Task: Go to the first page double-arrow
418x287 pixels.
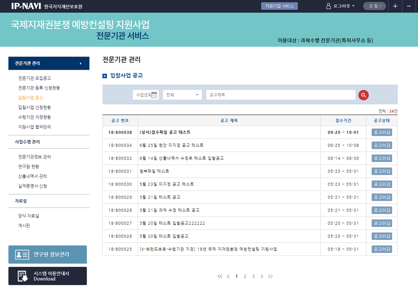Action: (220, 276)
